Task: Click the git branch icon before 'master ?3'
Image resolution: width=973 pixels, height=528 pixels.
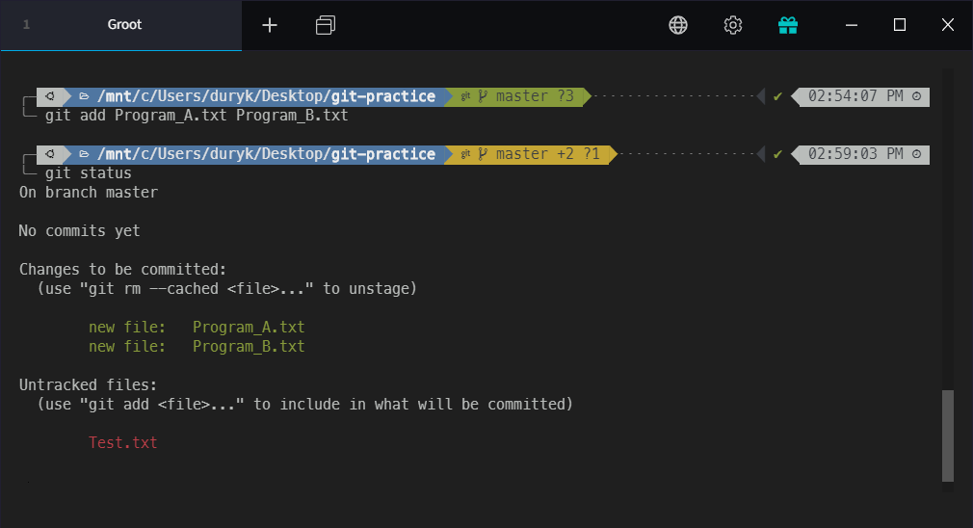Action: pos(482,96)
